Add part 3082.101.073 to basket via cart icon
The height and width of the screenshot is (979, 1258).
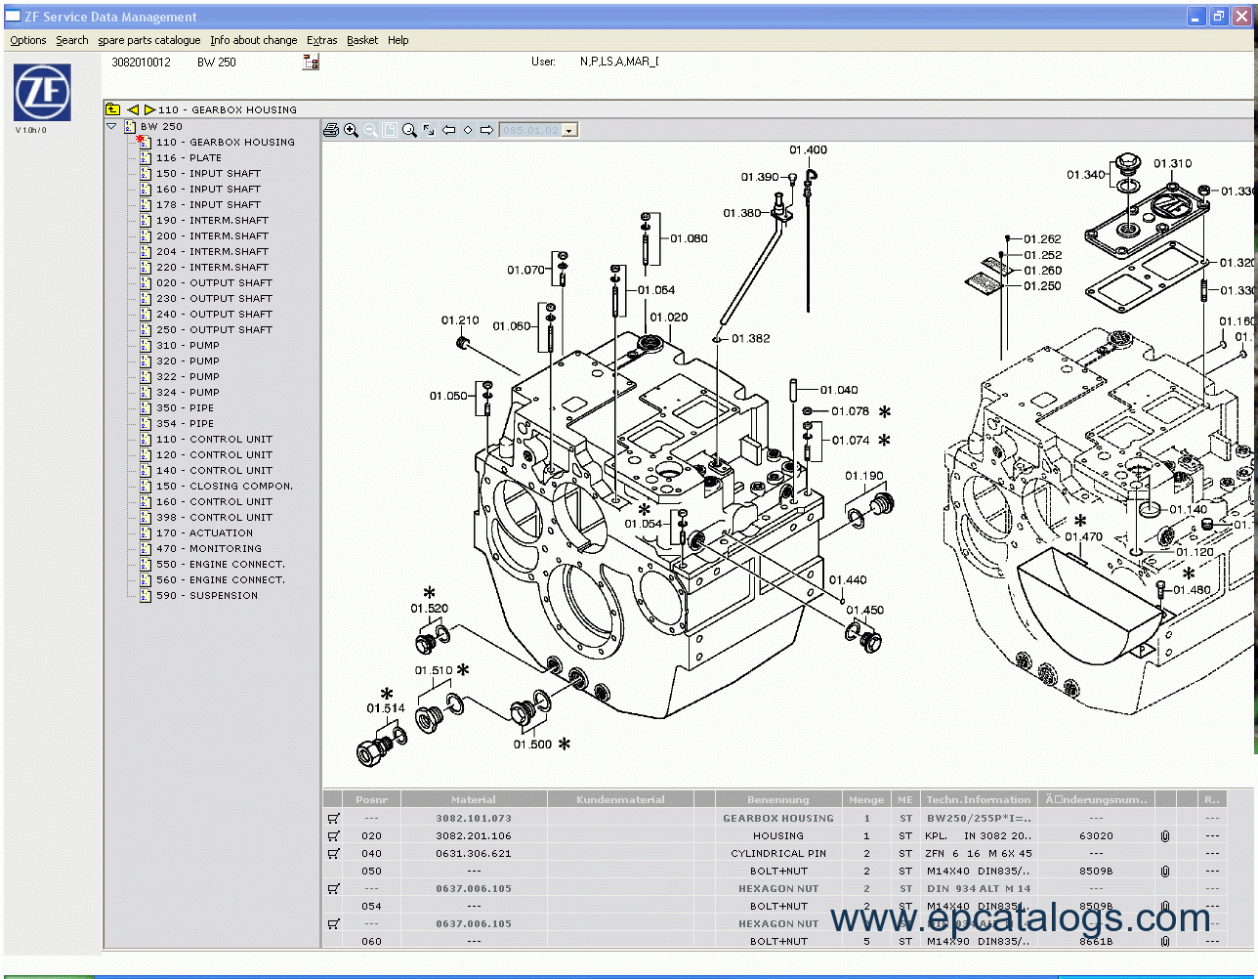333,818
